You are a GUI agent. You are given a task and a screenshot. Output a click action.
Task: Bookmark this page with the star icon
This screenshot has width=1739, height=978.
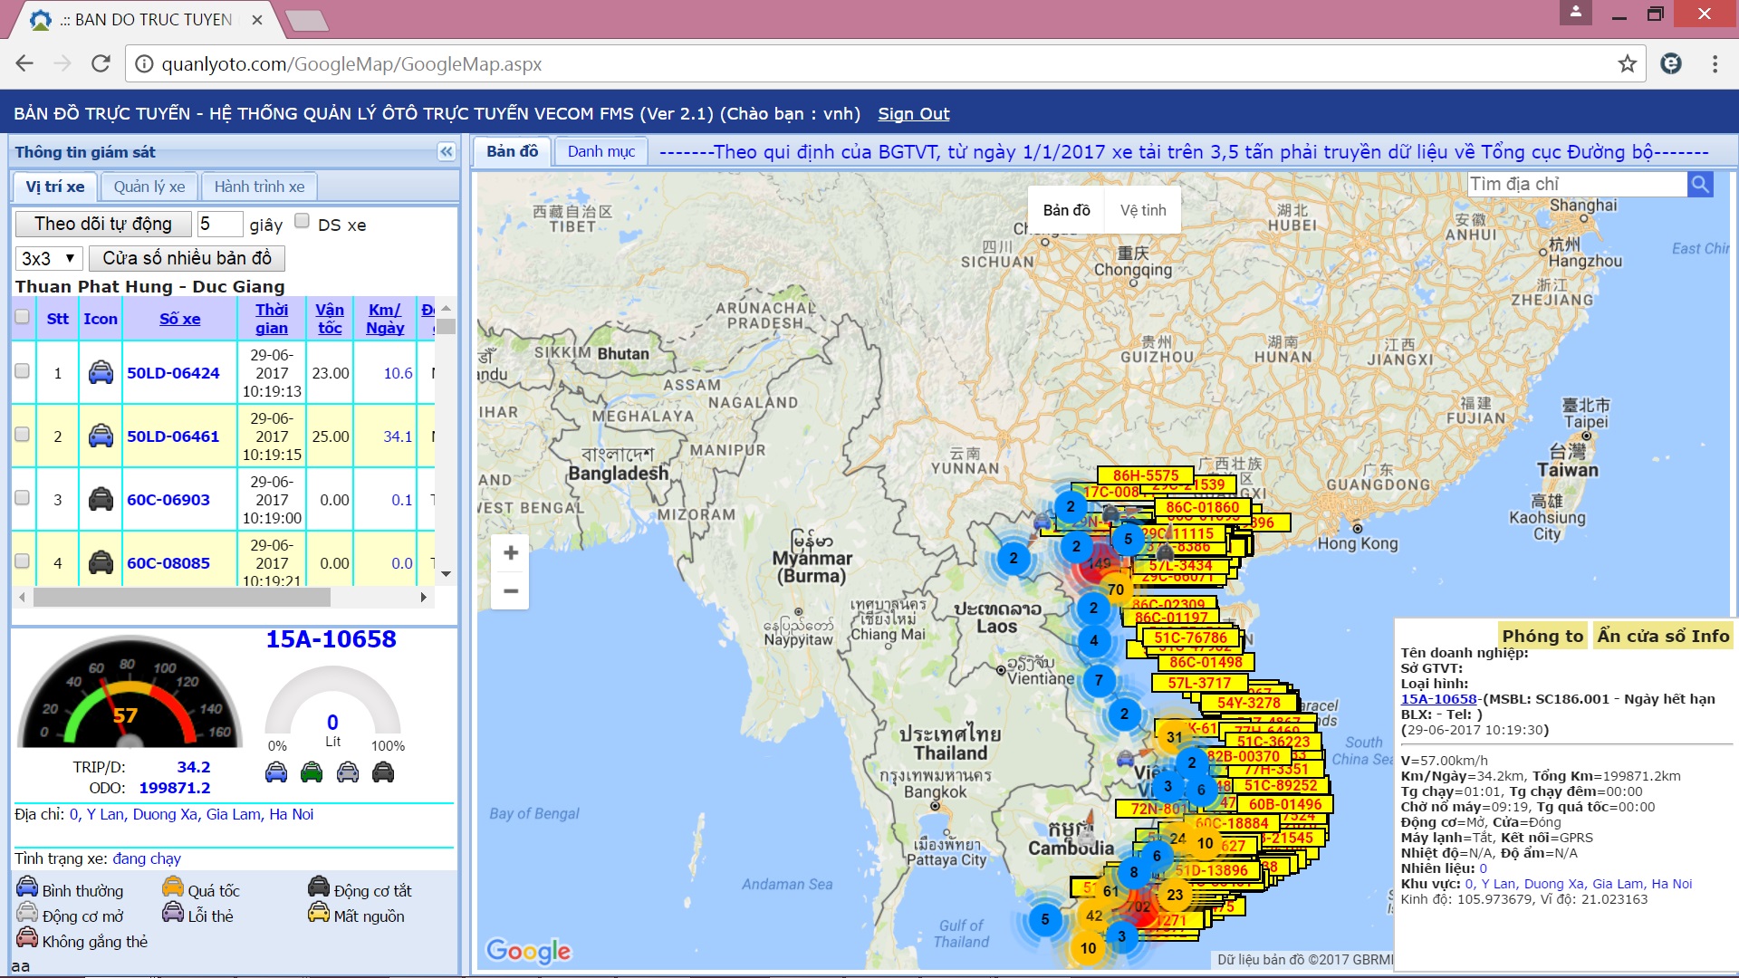[1628, 63]
